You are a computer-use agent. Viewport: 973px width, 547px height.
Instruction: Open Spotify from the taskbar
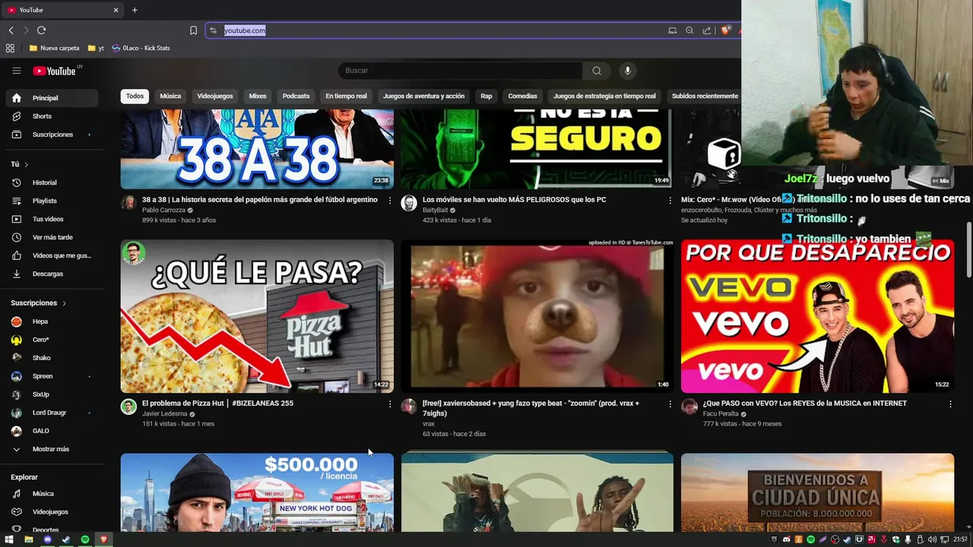coord(84,539)
